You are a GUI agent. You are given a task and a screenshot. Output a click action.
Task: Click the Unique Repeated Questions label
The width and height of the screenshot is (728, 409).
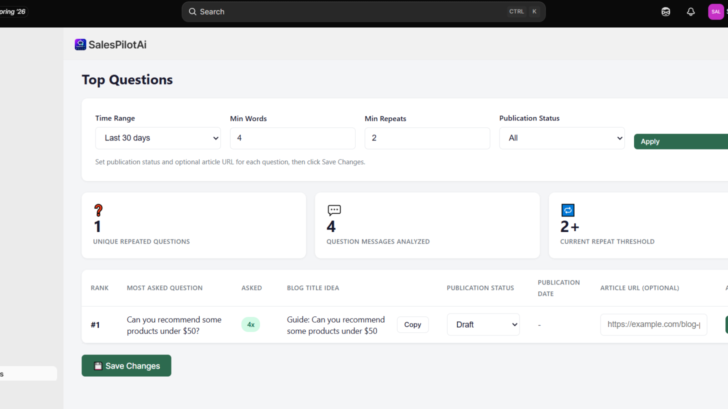click(x=142, y=242)
